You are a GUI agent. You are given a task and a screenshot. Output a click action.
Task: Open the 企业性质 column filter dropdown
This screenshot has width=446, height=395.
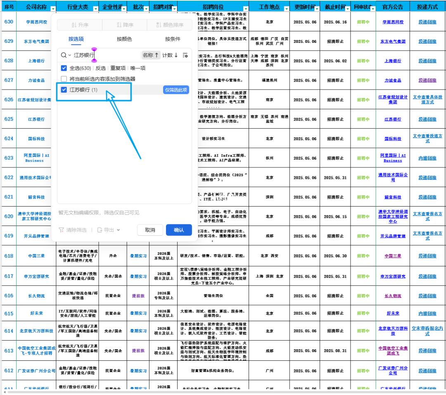(124, 9)
